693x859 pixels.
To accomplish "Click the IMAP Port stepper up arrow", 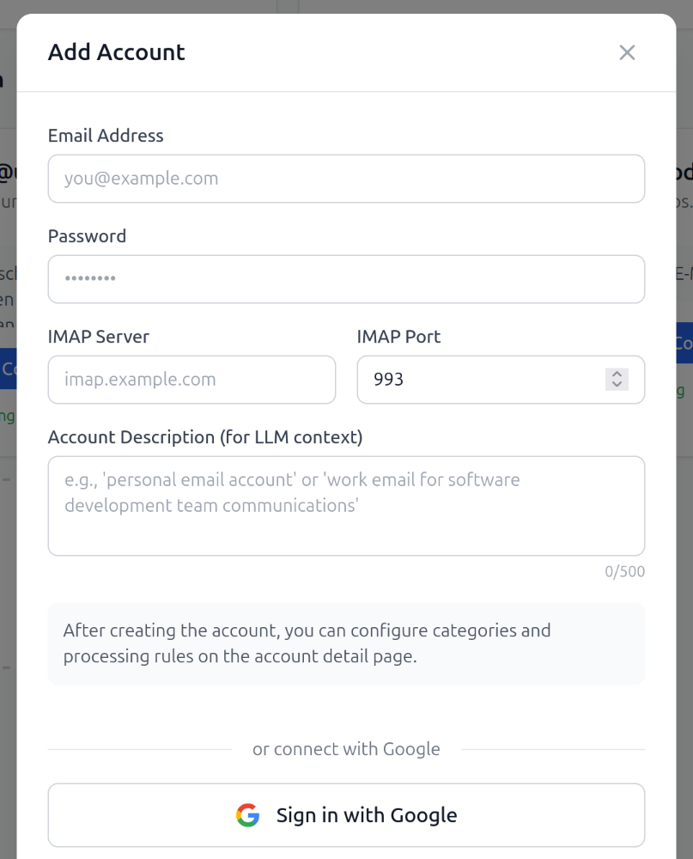I will pyautogui.click(x=617, y=373).
